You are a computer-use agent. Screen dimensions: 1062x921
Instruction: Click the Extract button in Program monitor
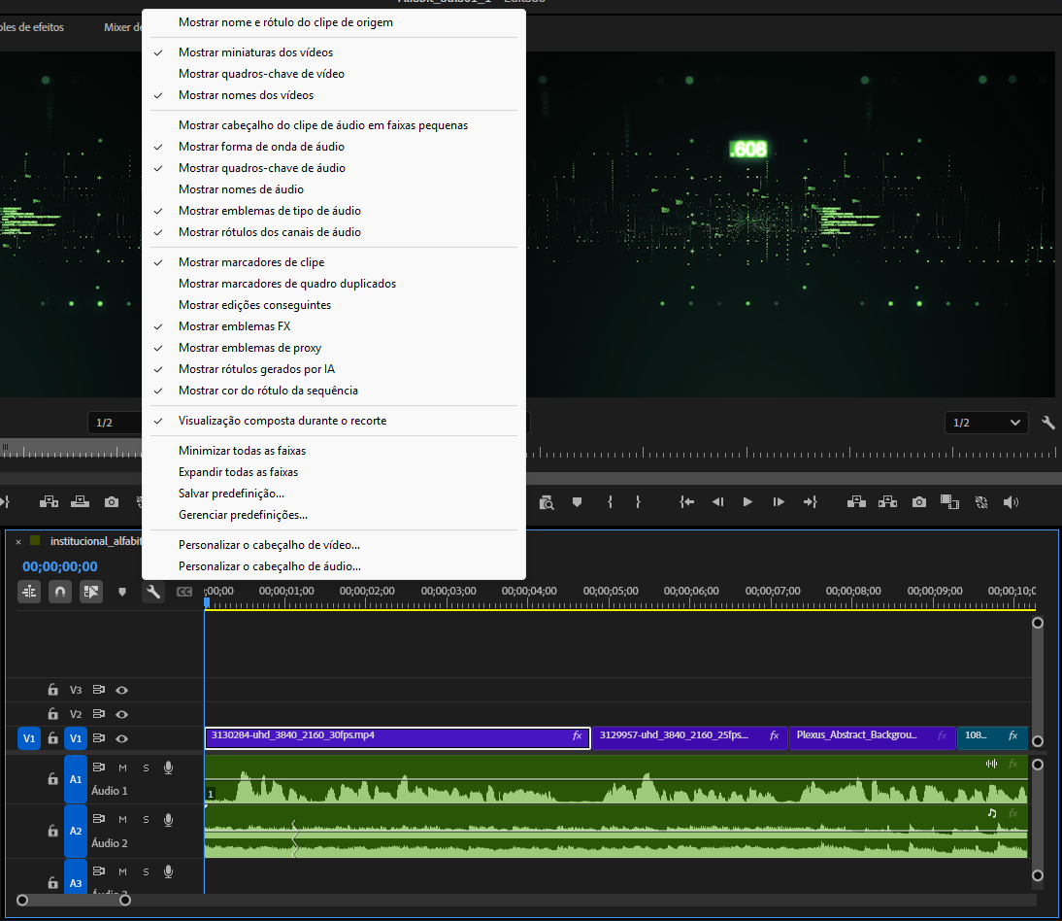click(887, 502)
